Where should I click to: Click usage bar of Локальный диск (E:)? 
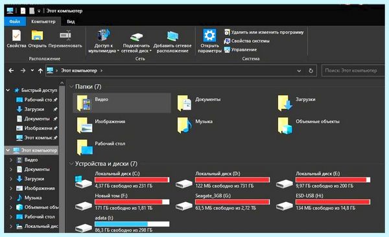333,180
